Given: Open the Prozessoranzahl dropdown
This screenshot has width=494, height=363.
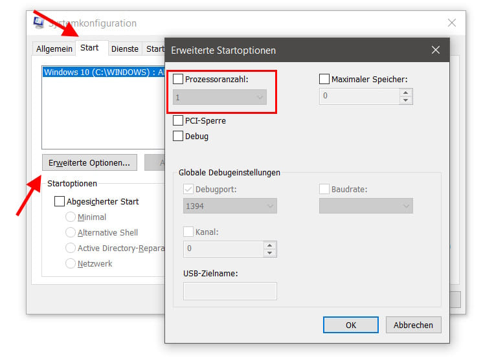Looking at the screenshot, I should point(219,97).
